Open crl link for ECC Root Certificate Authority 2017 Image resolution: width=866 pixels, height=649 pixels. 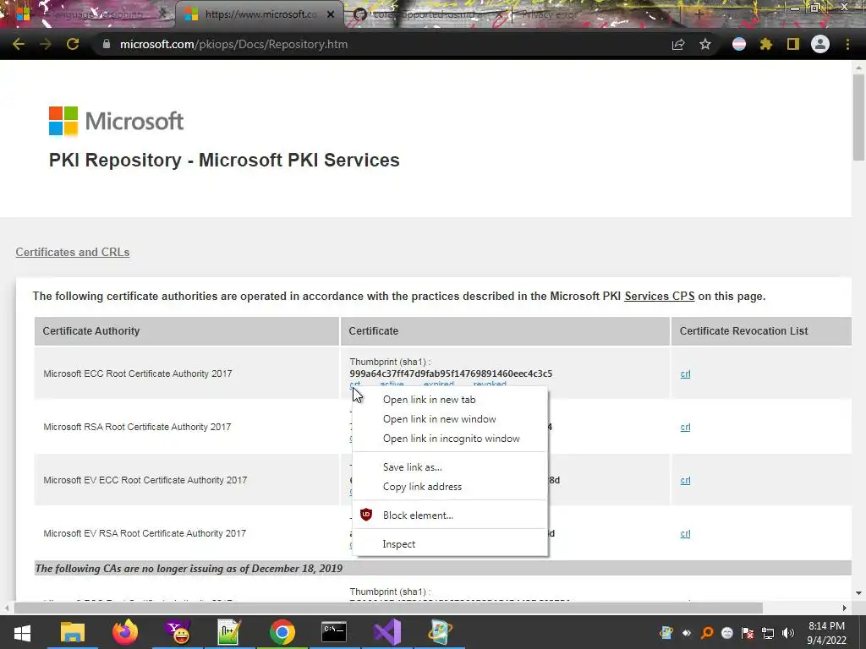point(685,374)
